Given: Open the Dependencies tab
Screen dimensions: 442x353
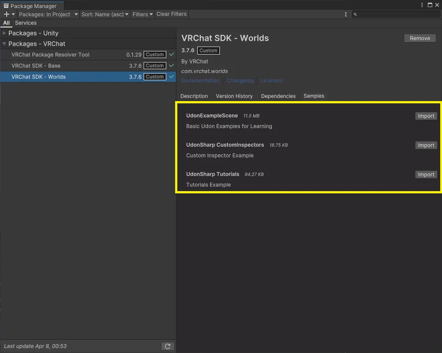Looking at the screenshot, I should (x=278, y=96).
